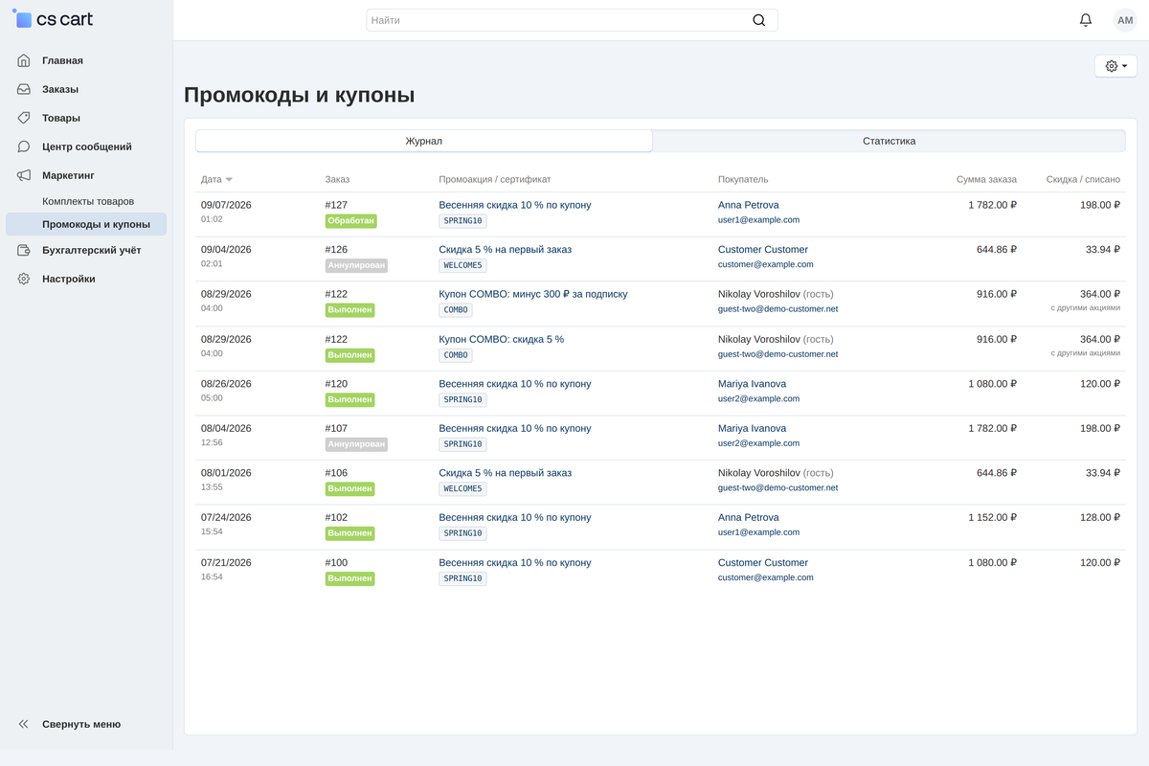Image resolution: width=1149 pixels, height=766 pixels.
Task: Click the Маркетинг megaphone icon
Action: tap(24, 175)
